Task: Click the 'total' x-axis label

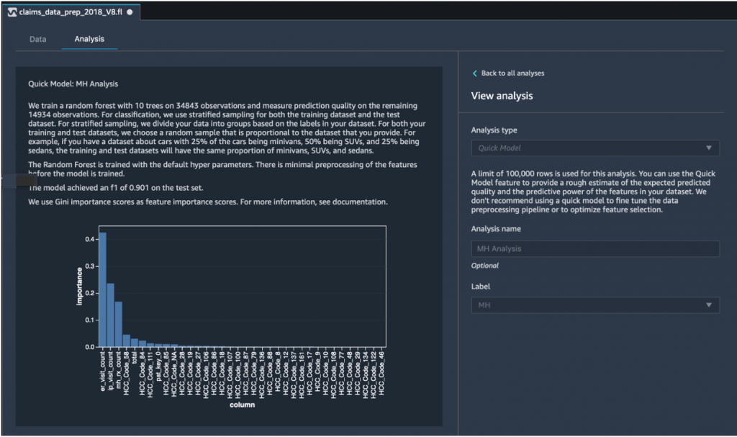Action: (135, 357)
